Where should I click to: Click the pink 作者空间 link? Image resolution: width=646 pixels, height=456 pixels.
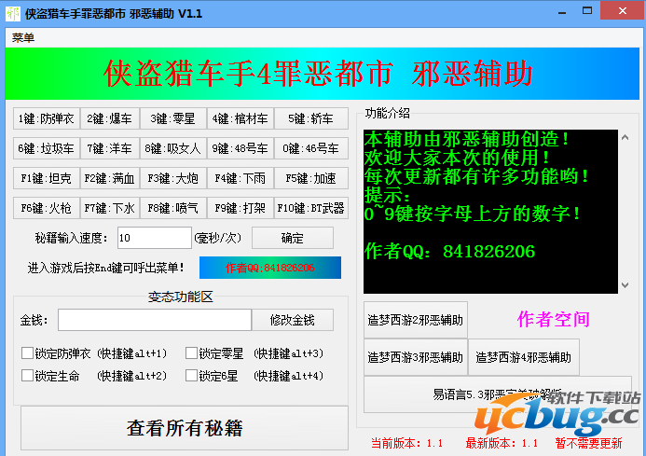click(554, 320)
